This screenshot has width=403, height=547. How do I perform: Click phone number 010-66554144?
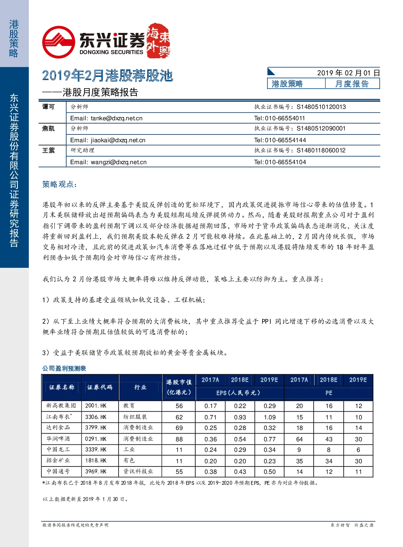[x=285, y=140]
